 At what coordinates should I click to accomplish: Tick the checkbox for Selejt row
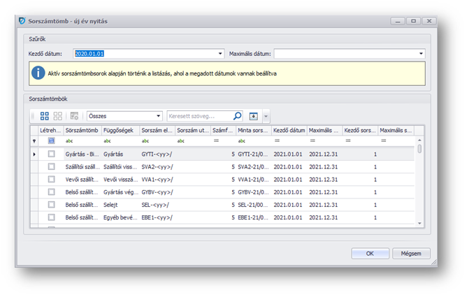pyautogui.click(x=51, y=205)
